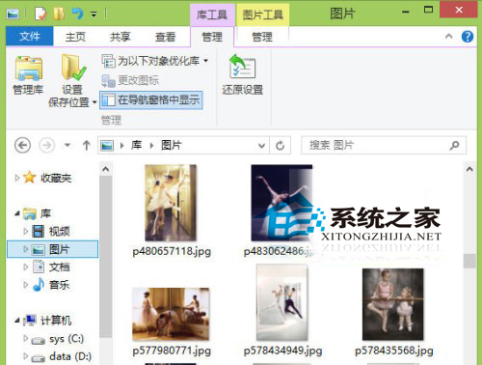Click the navigation pane scrollbar thumb
Image resolution: width=482 pixels, height=365 pixels.
(x=106, y=257)
